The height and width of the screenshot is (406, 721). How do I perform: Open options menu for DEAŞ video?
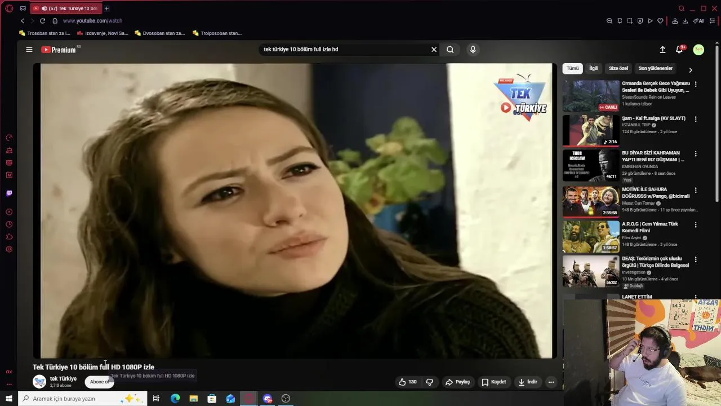[x=696, y=259]
